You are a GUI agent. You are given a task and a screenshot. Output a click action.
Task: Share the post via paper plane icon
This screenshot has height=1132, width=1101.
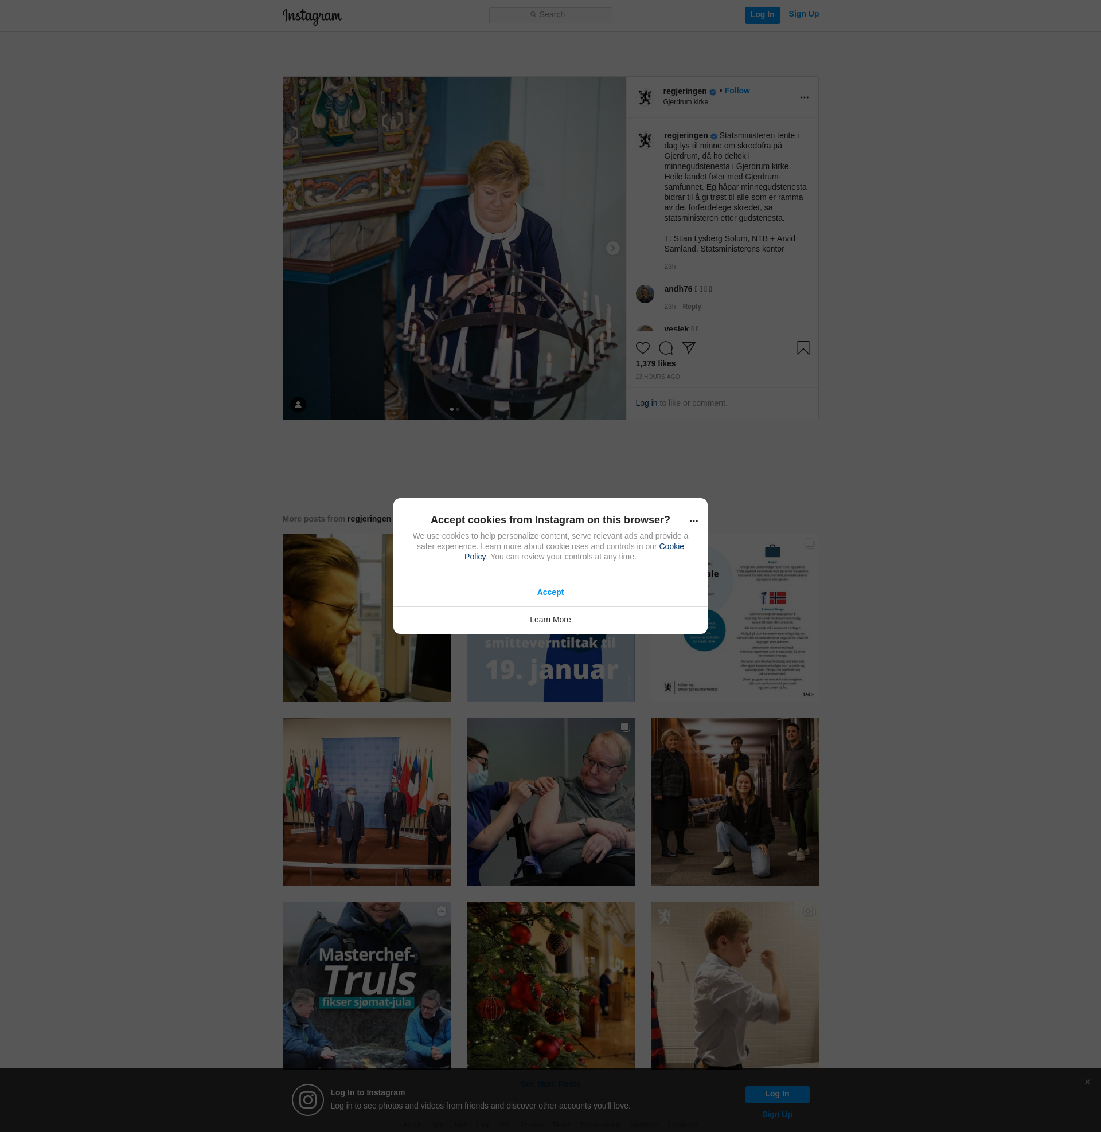(x=688, y=348)
